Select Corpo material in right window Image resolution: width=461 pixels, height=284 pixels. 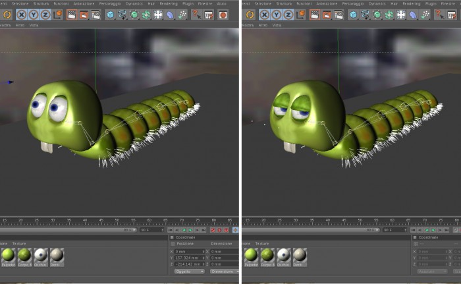(267, 257)
